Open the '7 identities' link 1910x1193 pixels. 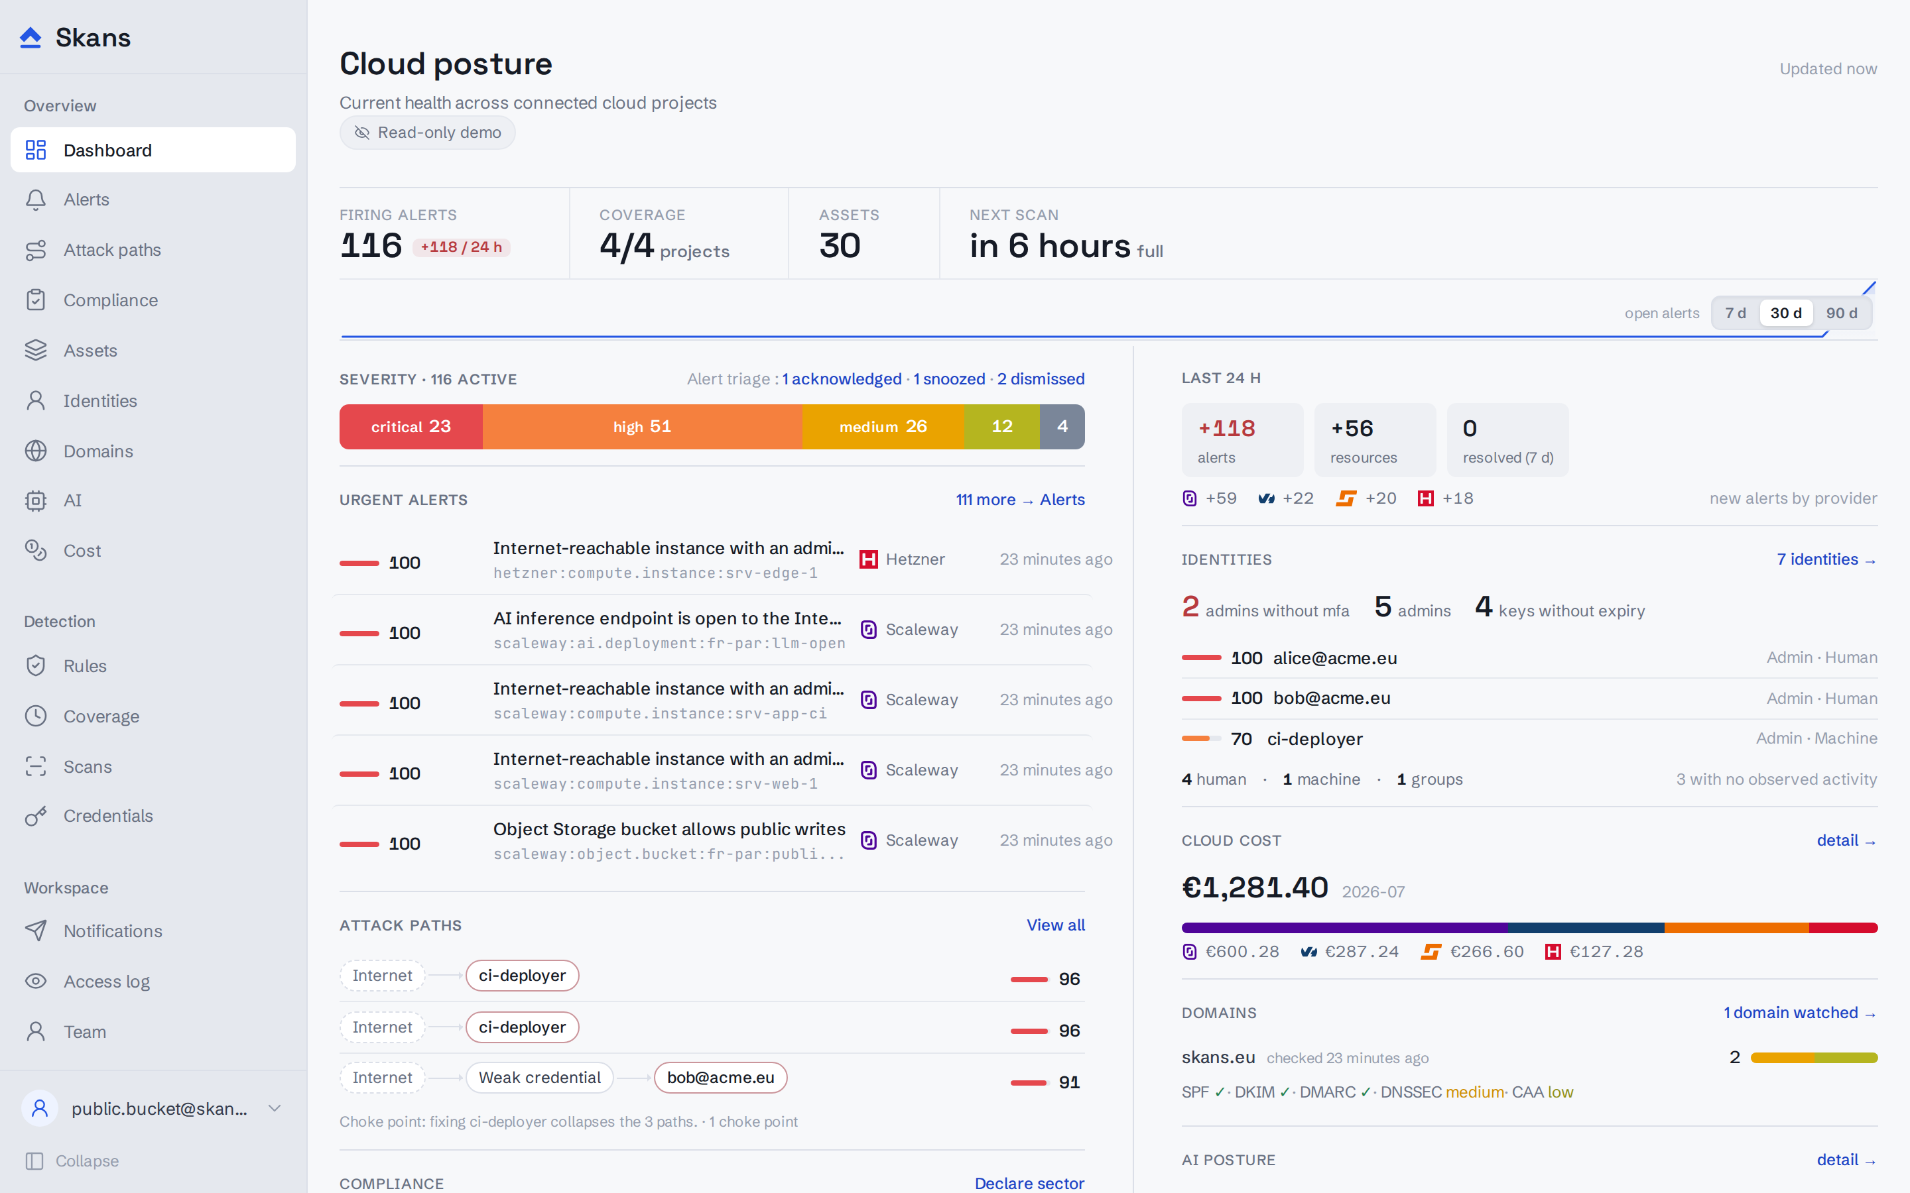[x=1826, y=559]
